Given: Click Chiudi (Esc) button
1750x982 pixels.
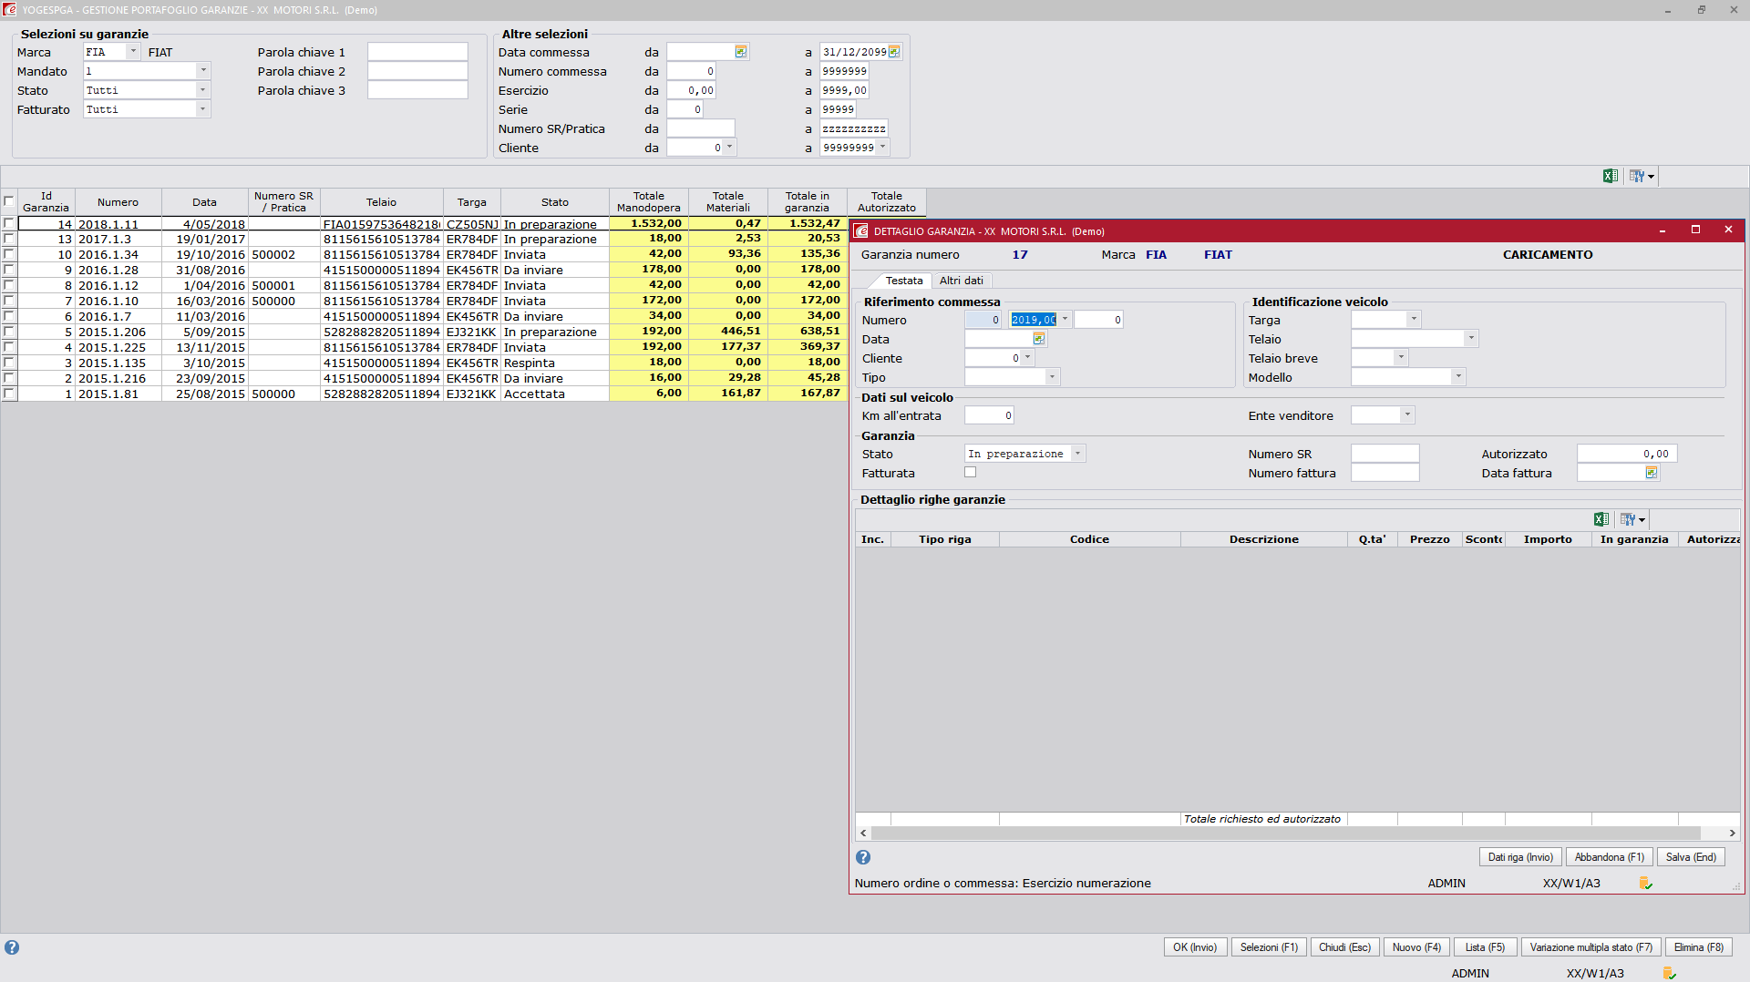Looking at the screenshot, I should pyautogui.click(x=1344, y=947).
